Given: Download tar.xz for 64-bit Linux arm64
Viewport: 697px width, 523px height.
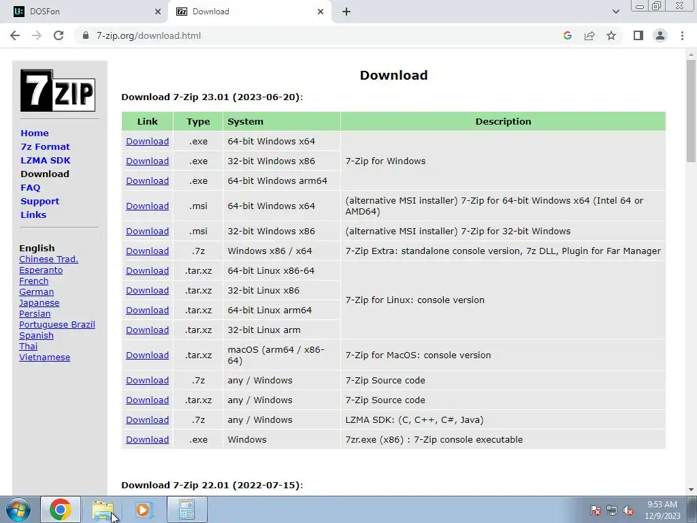Looking at the screenshot, I should pyautogui.click(x=147, y=311).
